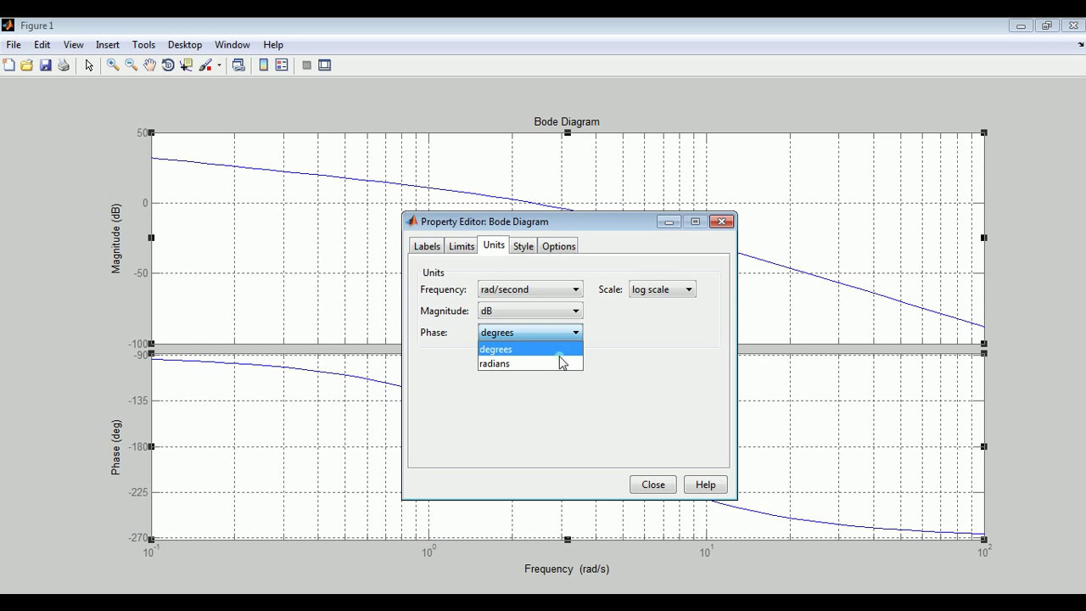Click the New Figure icon
Screen dimensions: 1086x611
click(x=8, y=65)
